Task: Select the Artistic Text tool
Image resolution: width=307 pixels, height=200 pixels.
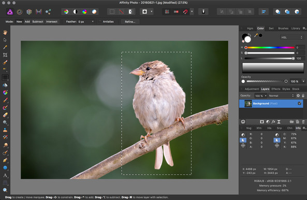Action: pyautogui.click(x=5, y=175)
